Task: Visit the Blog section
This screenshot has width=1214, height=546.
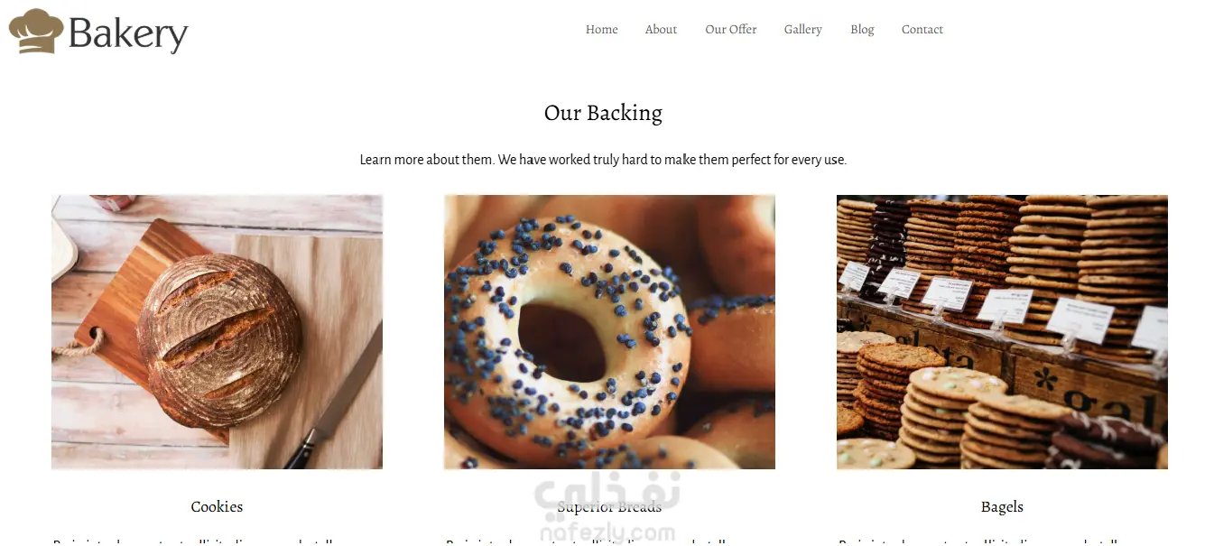Action: (862, 30)
